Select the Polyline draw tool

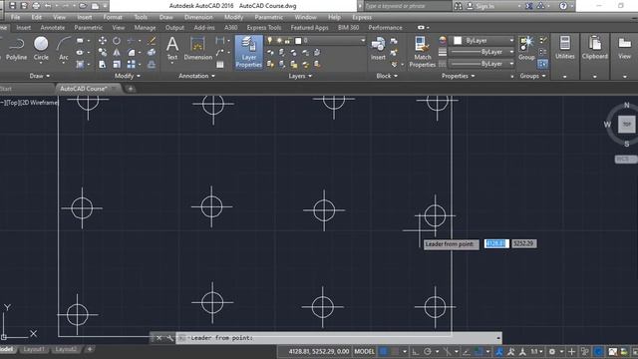click(16, 49)
